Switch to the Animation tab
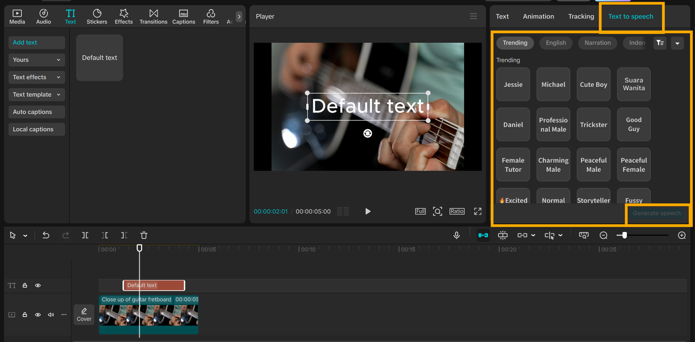Screen dimensions: 695x342 (x=538, y=16)
